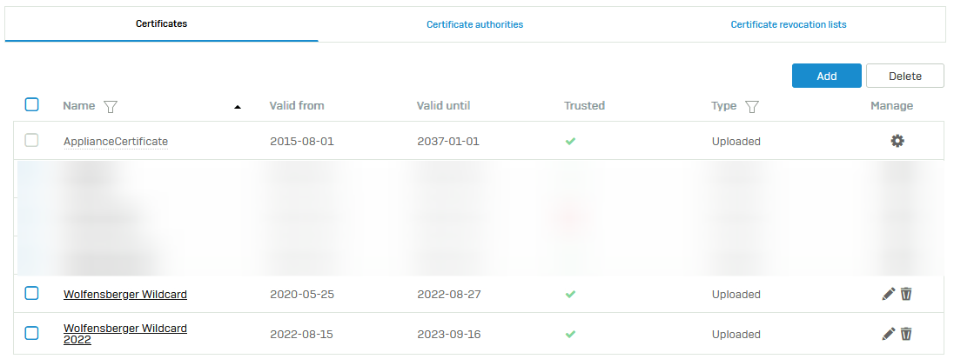The height and width of the screenshot is (359, 954).
Task: Select the Certificates tab
Action: (x=161, y=23)
